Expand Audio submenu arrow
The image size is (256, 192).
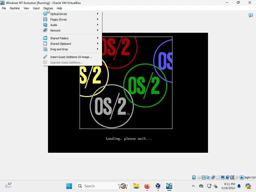(98, 25)
